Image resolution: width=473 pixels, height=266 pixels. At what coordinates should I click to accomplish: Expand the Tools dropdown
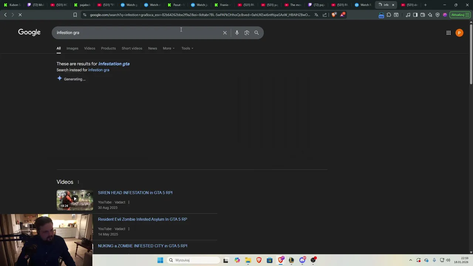click(x=187, y=48)
